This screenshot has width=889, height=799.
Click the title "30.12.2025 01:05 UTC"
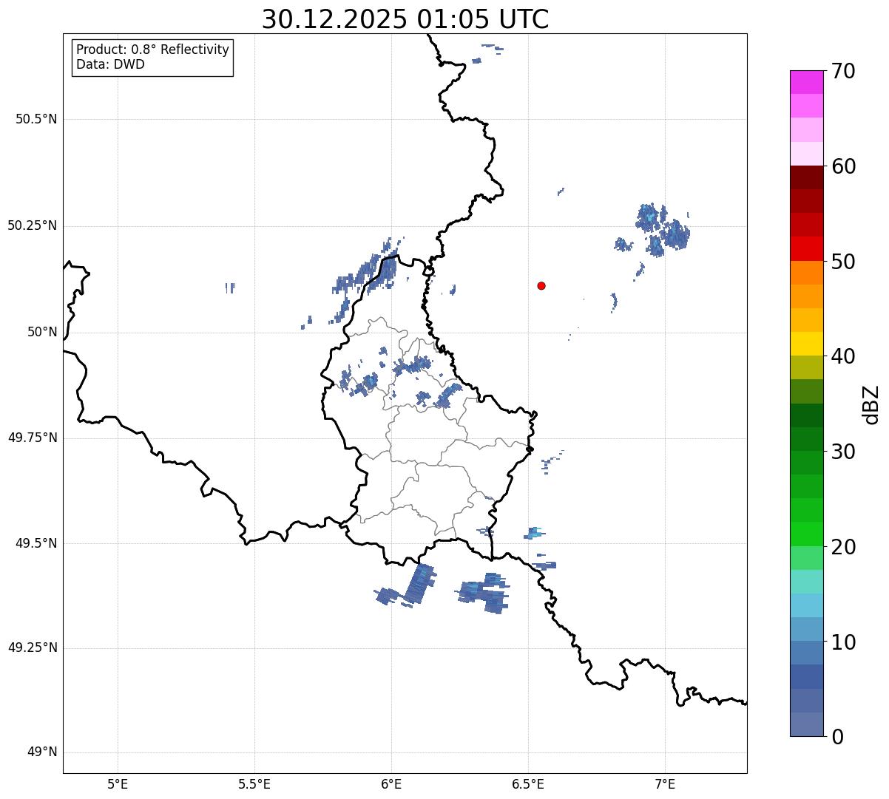pos(405,19)
